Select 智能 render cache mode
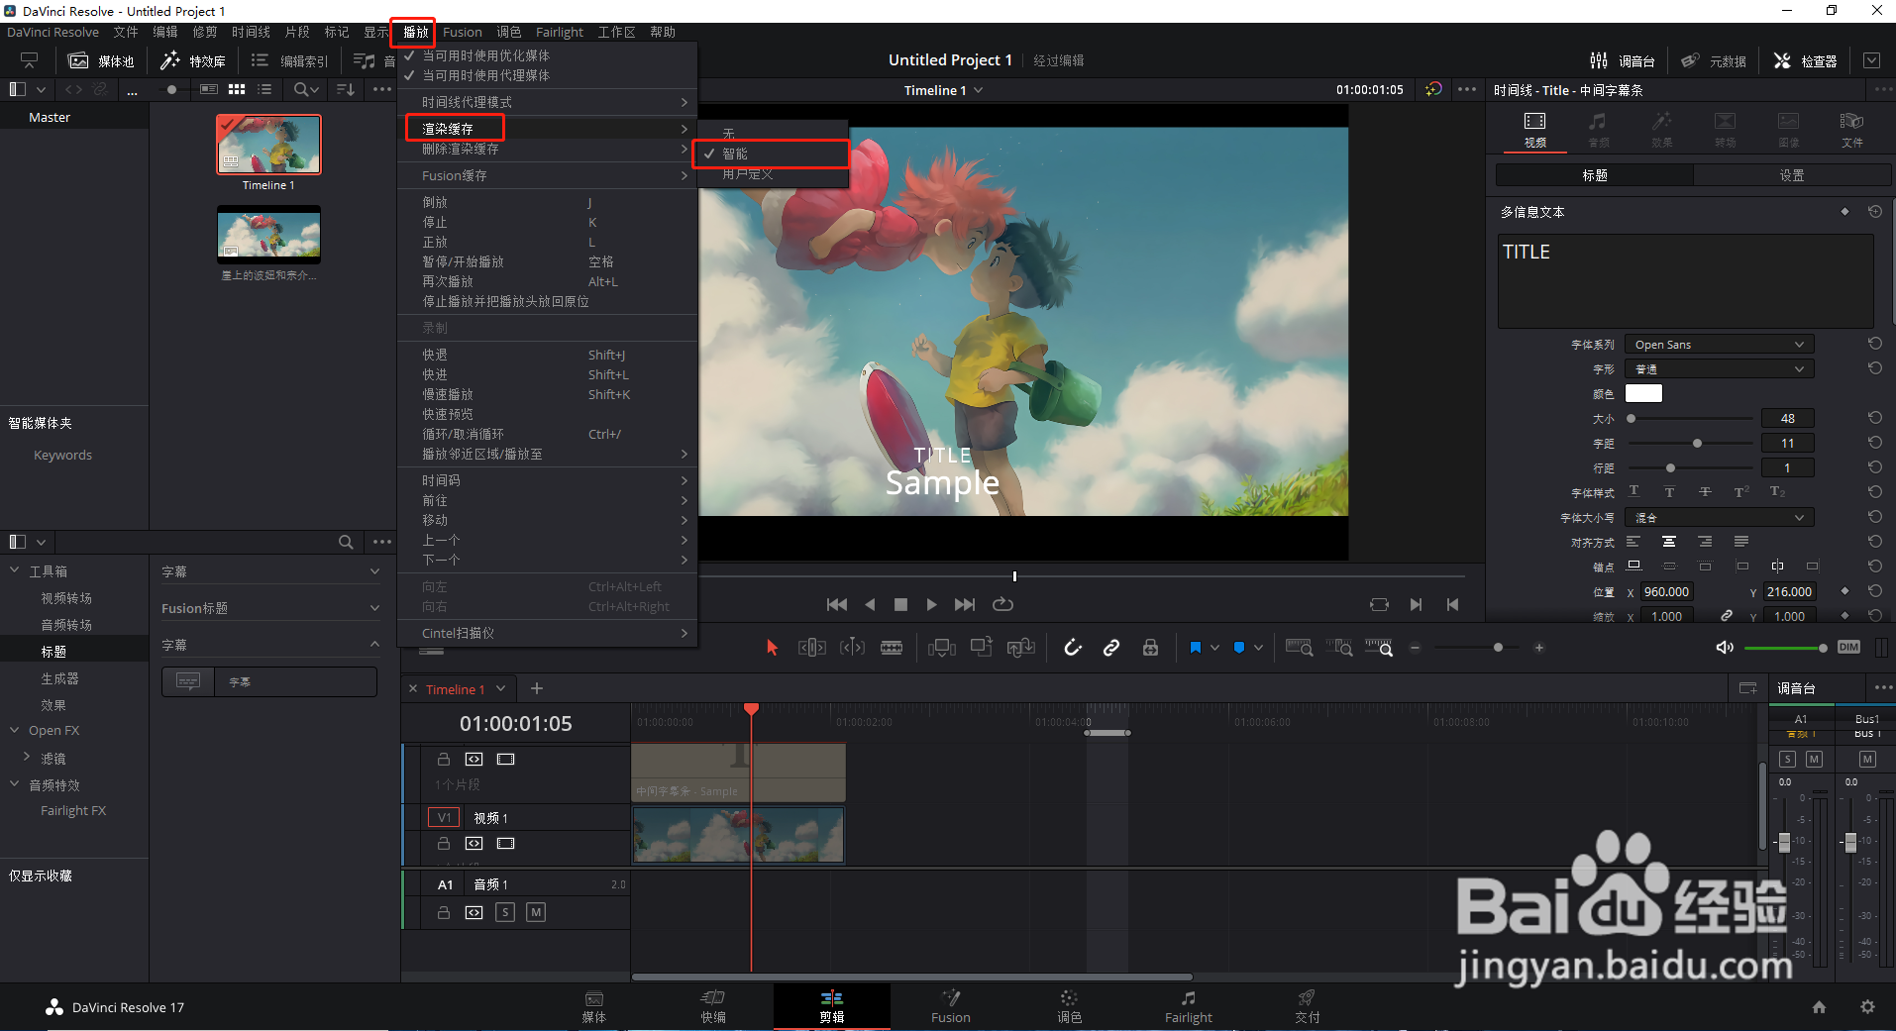This screenshot has width=1896, height=1031. (x=773, y=154)
